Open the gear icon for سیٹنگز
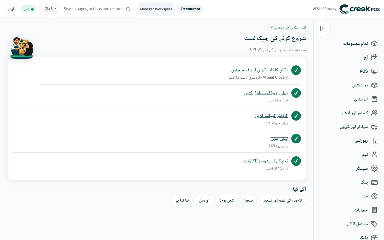Screen dimensions: 384x240 tap(374, 169)
